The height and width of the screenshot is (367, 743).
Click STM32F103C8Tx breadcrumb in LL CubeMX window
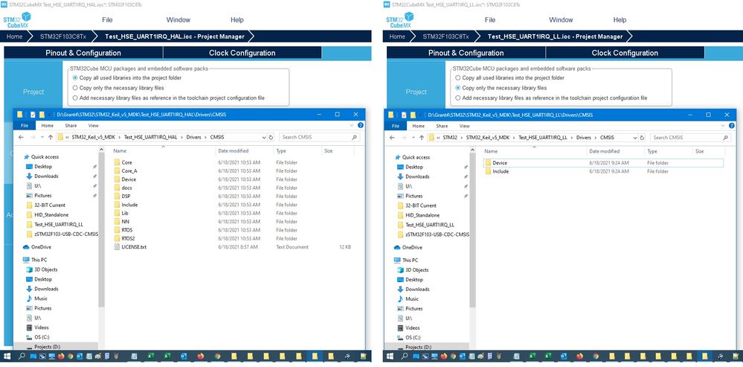pyautogui.click(x=446, y=36)
